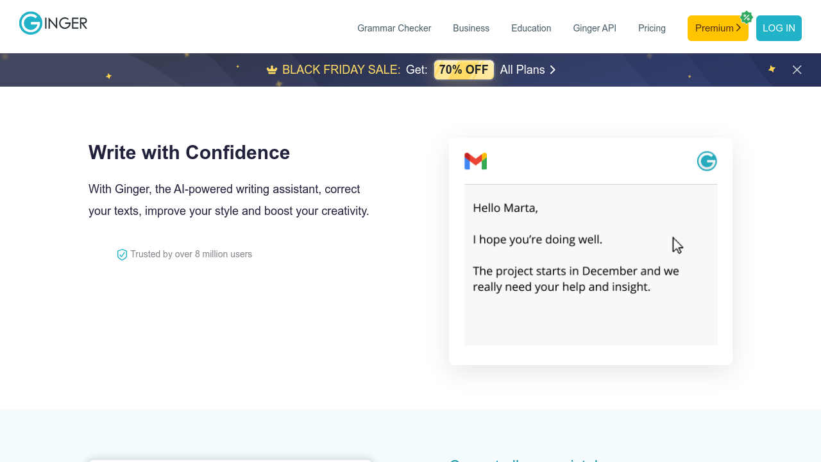Open the Grammar Checker menu
The height and width of the screenshot is (462, 821).
[394, 28]
